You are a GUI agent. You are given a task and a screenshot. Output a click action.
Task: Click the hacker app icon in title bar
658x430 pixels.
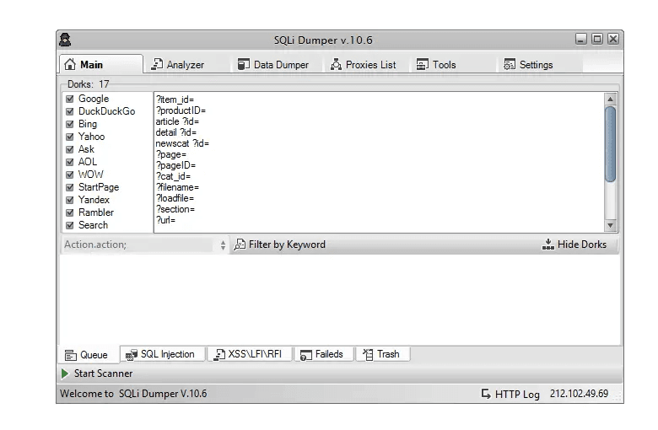pyautogui.click(x=65, y=40)
